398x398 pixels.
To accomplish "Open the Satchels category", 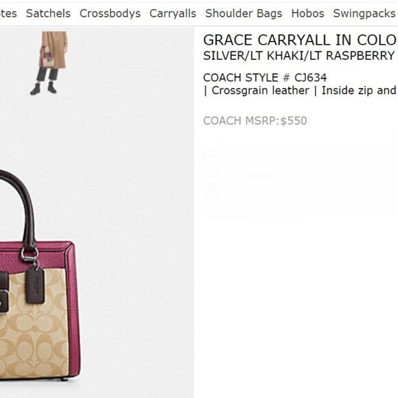I will tap(48, 14).
